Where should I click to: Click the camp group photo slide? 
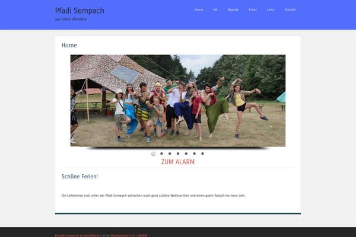(x=178, y=101)
